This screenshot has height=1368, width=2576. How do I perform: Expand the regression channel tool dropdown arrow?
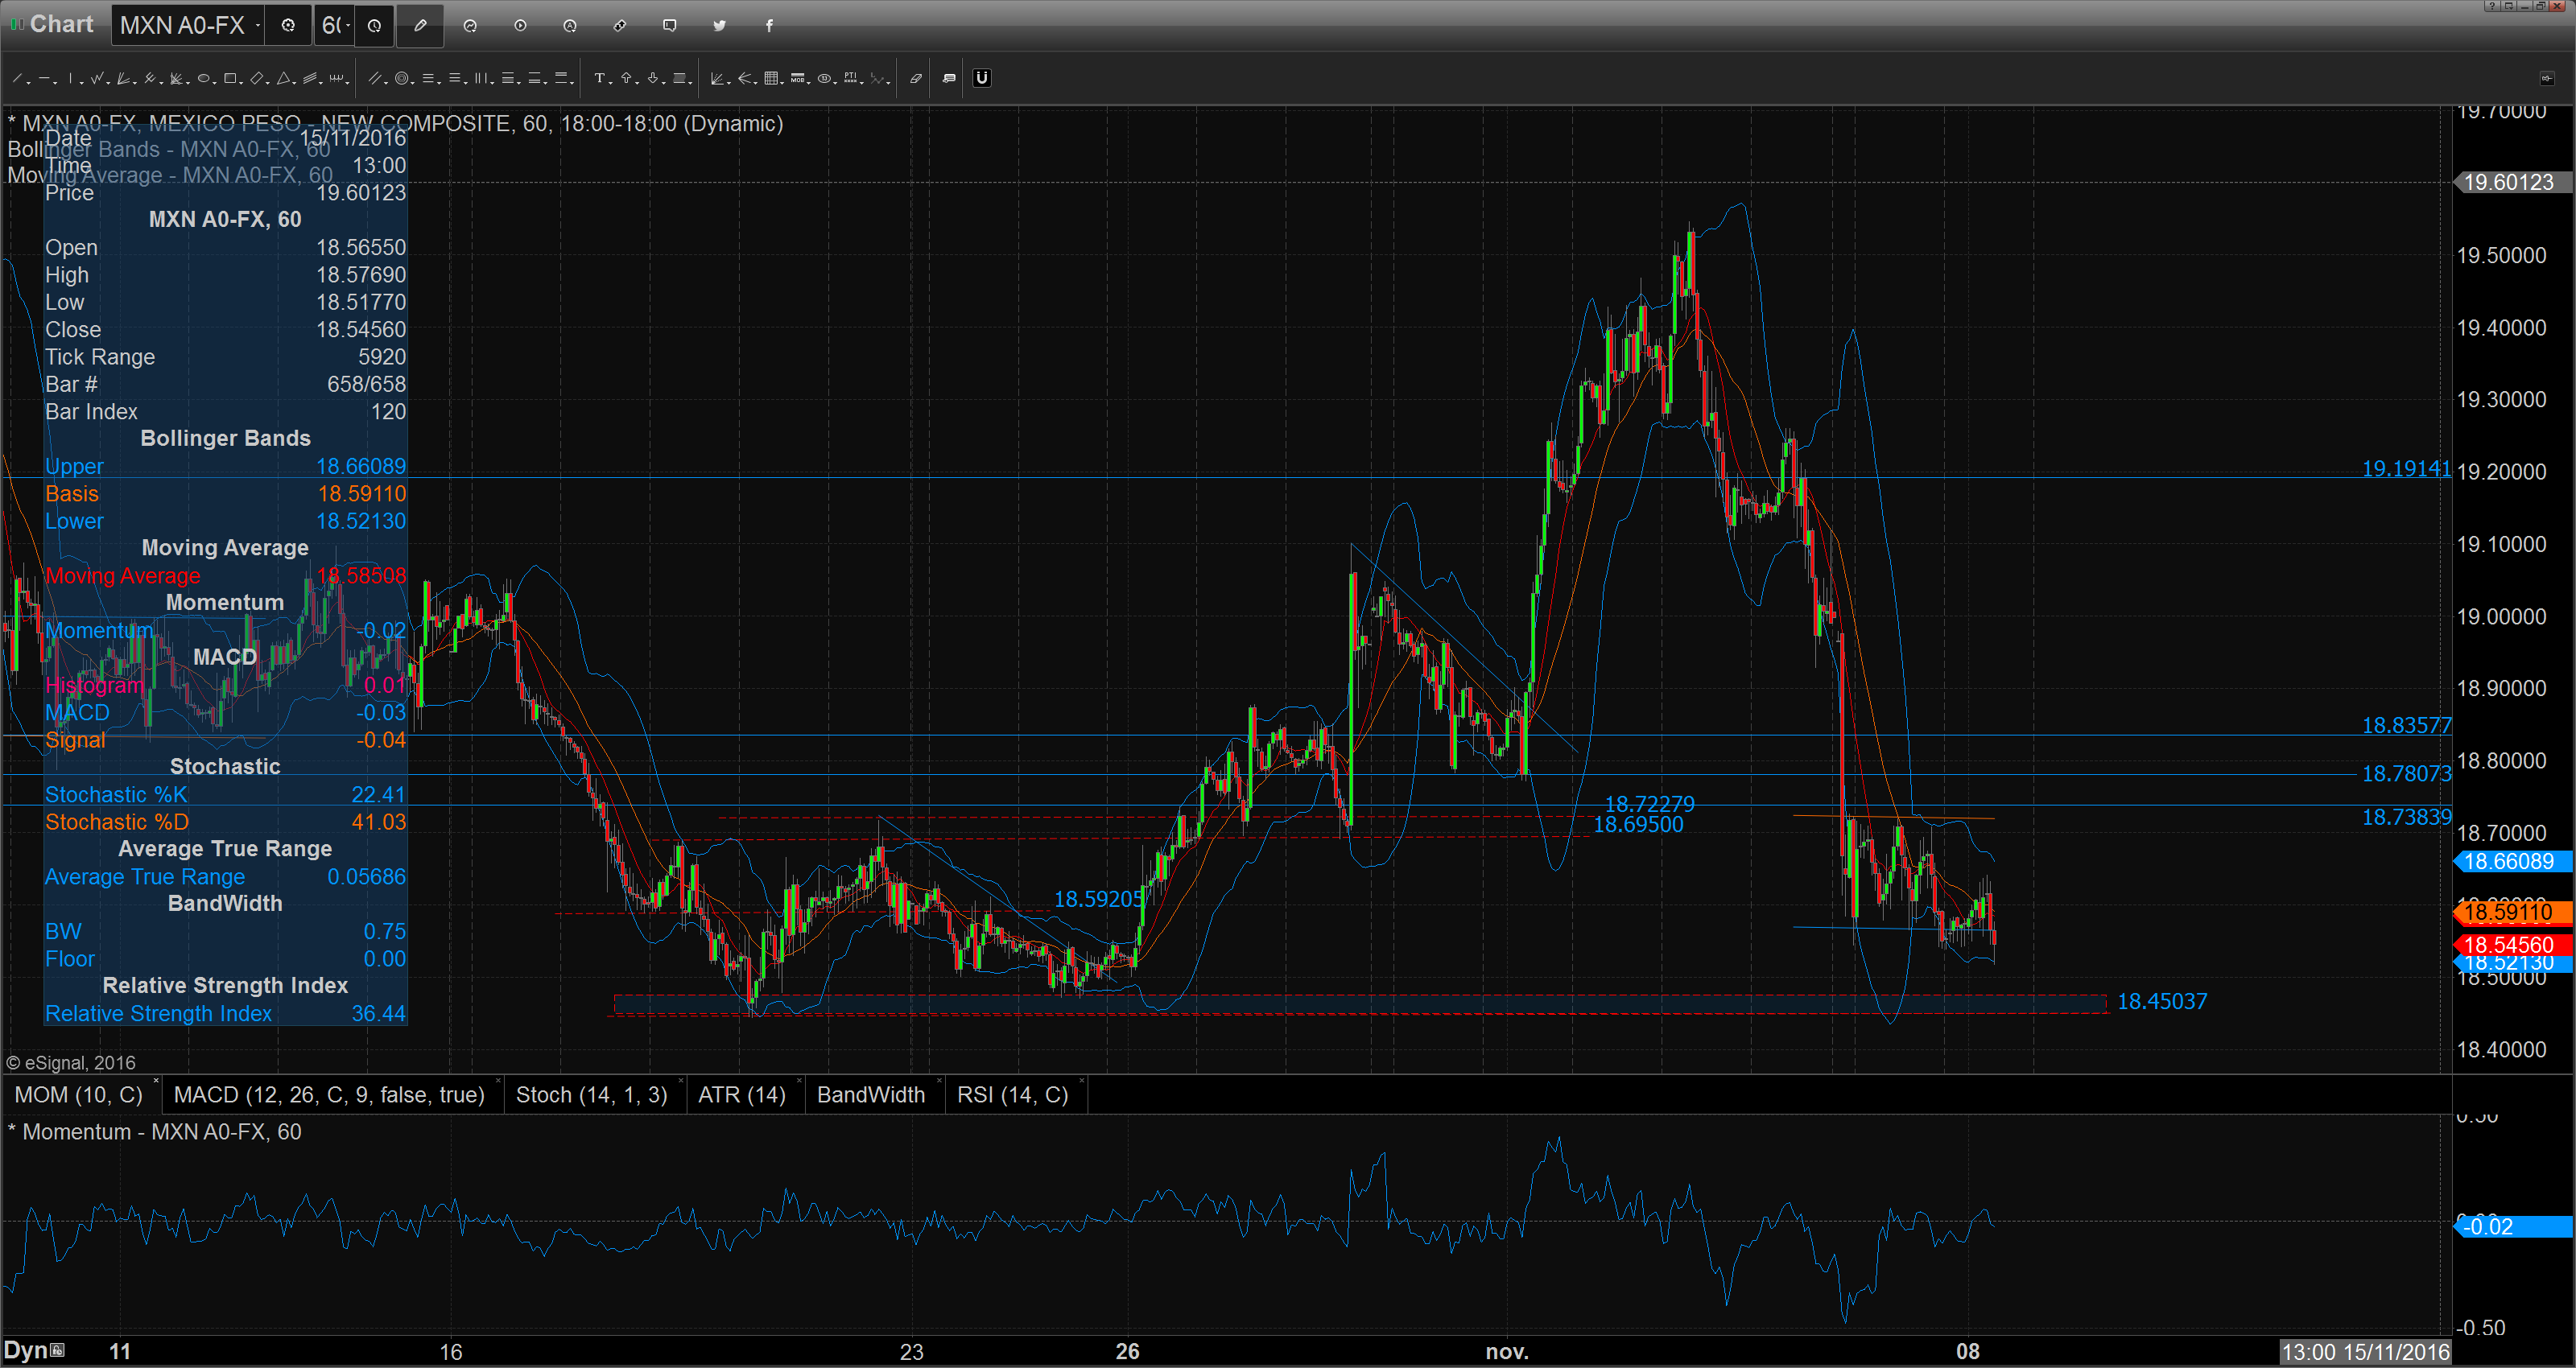[321, 82]
